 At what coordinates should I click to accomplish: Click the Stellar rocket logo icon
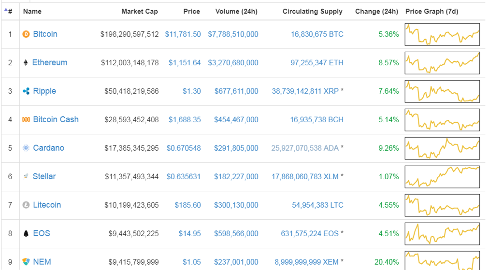pos(26,176)
